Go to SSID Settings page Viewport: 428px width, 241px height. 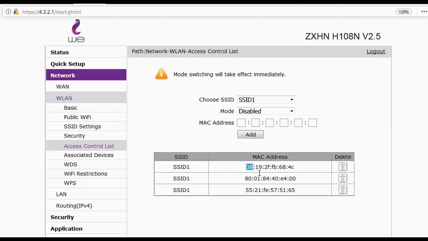pos(82,127)
